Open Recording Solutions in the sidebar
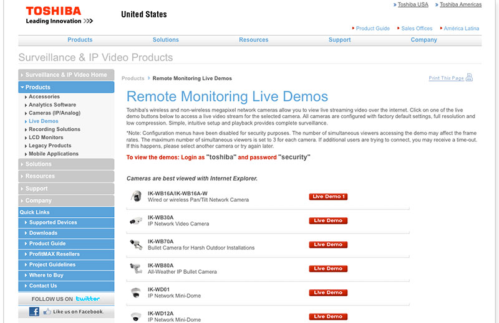499x323 pixels. click(54, 129)
